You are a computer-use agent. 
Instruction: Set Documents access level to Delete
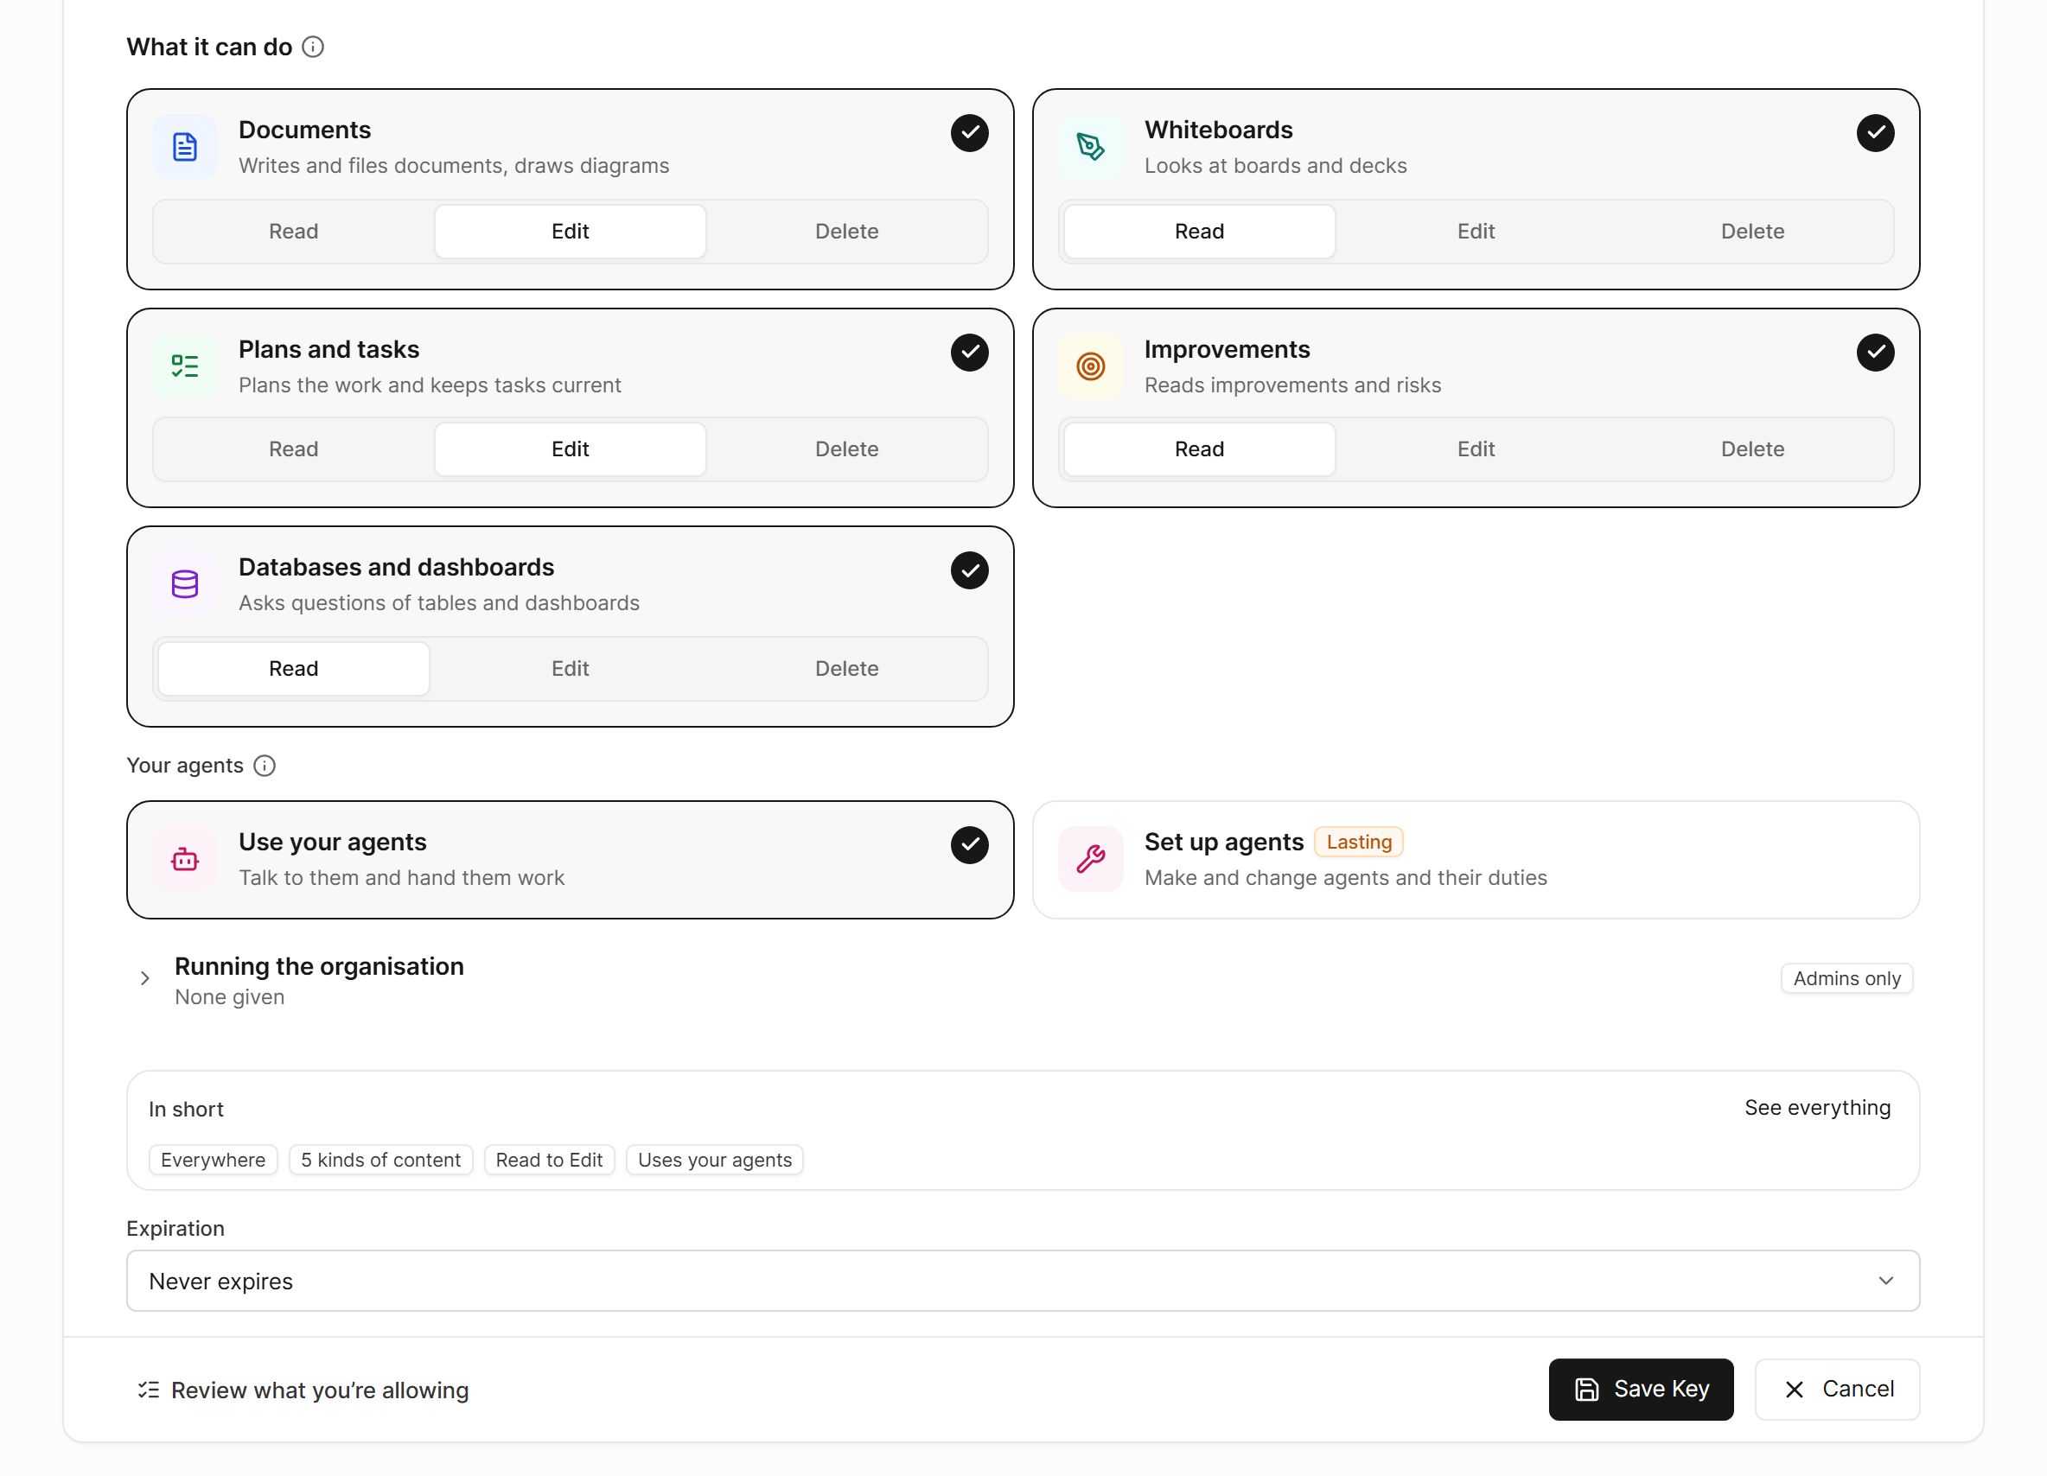tap(846, 232)
